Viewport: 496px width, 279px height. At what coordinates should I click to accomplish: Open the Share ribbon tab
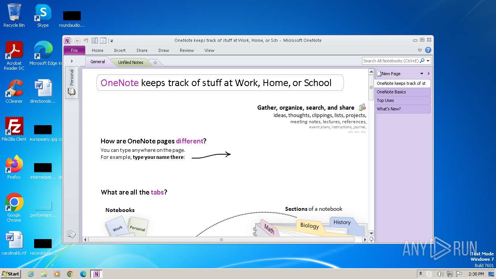[142, 50]
